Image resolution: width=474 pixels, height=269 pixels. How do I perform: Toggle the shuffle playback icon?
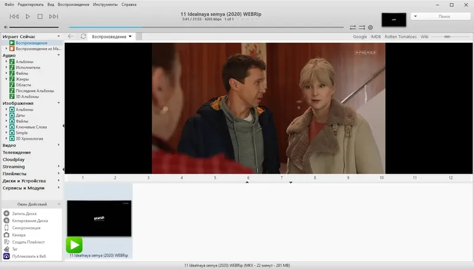(362, 27)
